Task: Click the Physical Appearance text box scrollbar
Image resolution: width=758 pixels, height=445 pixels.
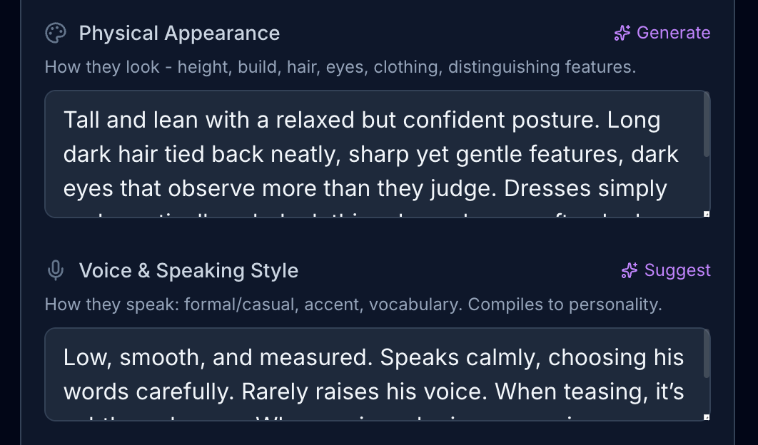Action: (707, 126)
